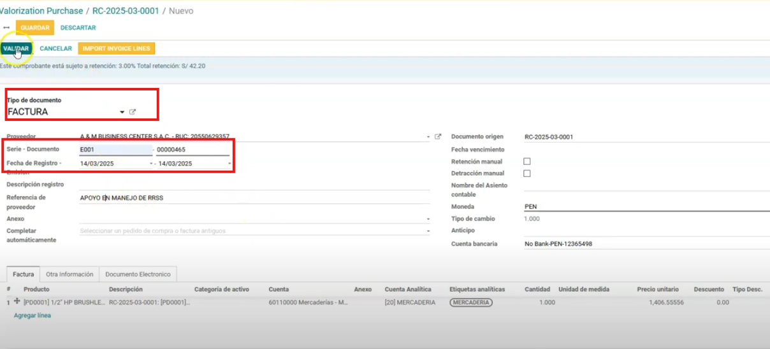Open the Completar automáticamente dropdown
Viewport: 770px width, 349px height.
tap(428, 231)
